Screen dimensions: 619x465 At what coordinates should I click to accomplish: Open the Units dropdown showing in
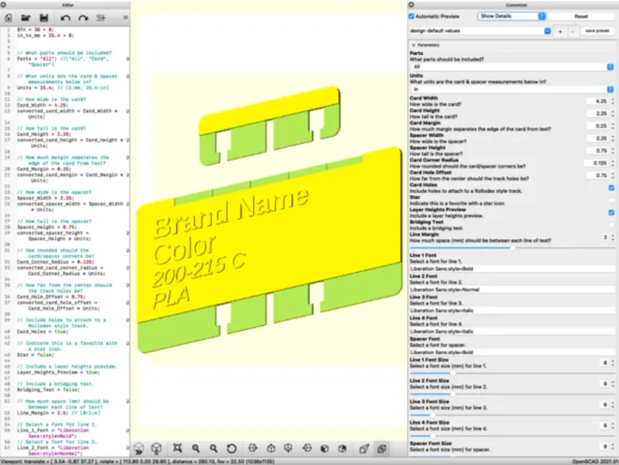pos(512,89)
